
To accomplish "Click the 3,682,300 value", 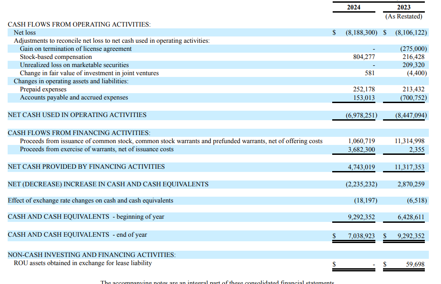I will 361,150.
